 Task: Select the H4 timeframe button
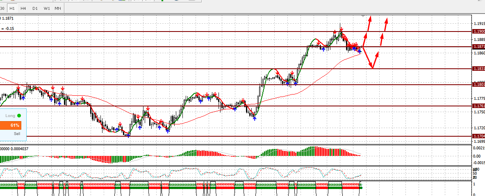pyautogui.click(x=23, y=8)
